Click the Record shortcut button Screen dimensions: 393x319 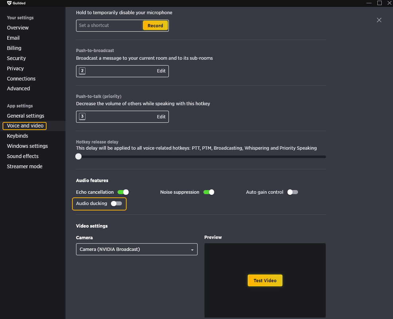point(155,25)
